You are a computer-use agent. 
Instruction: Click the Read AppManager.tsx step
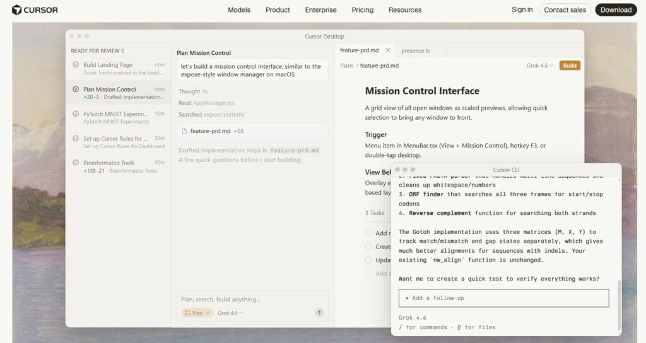point(206,103)
